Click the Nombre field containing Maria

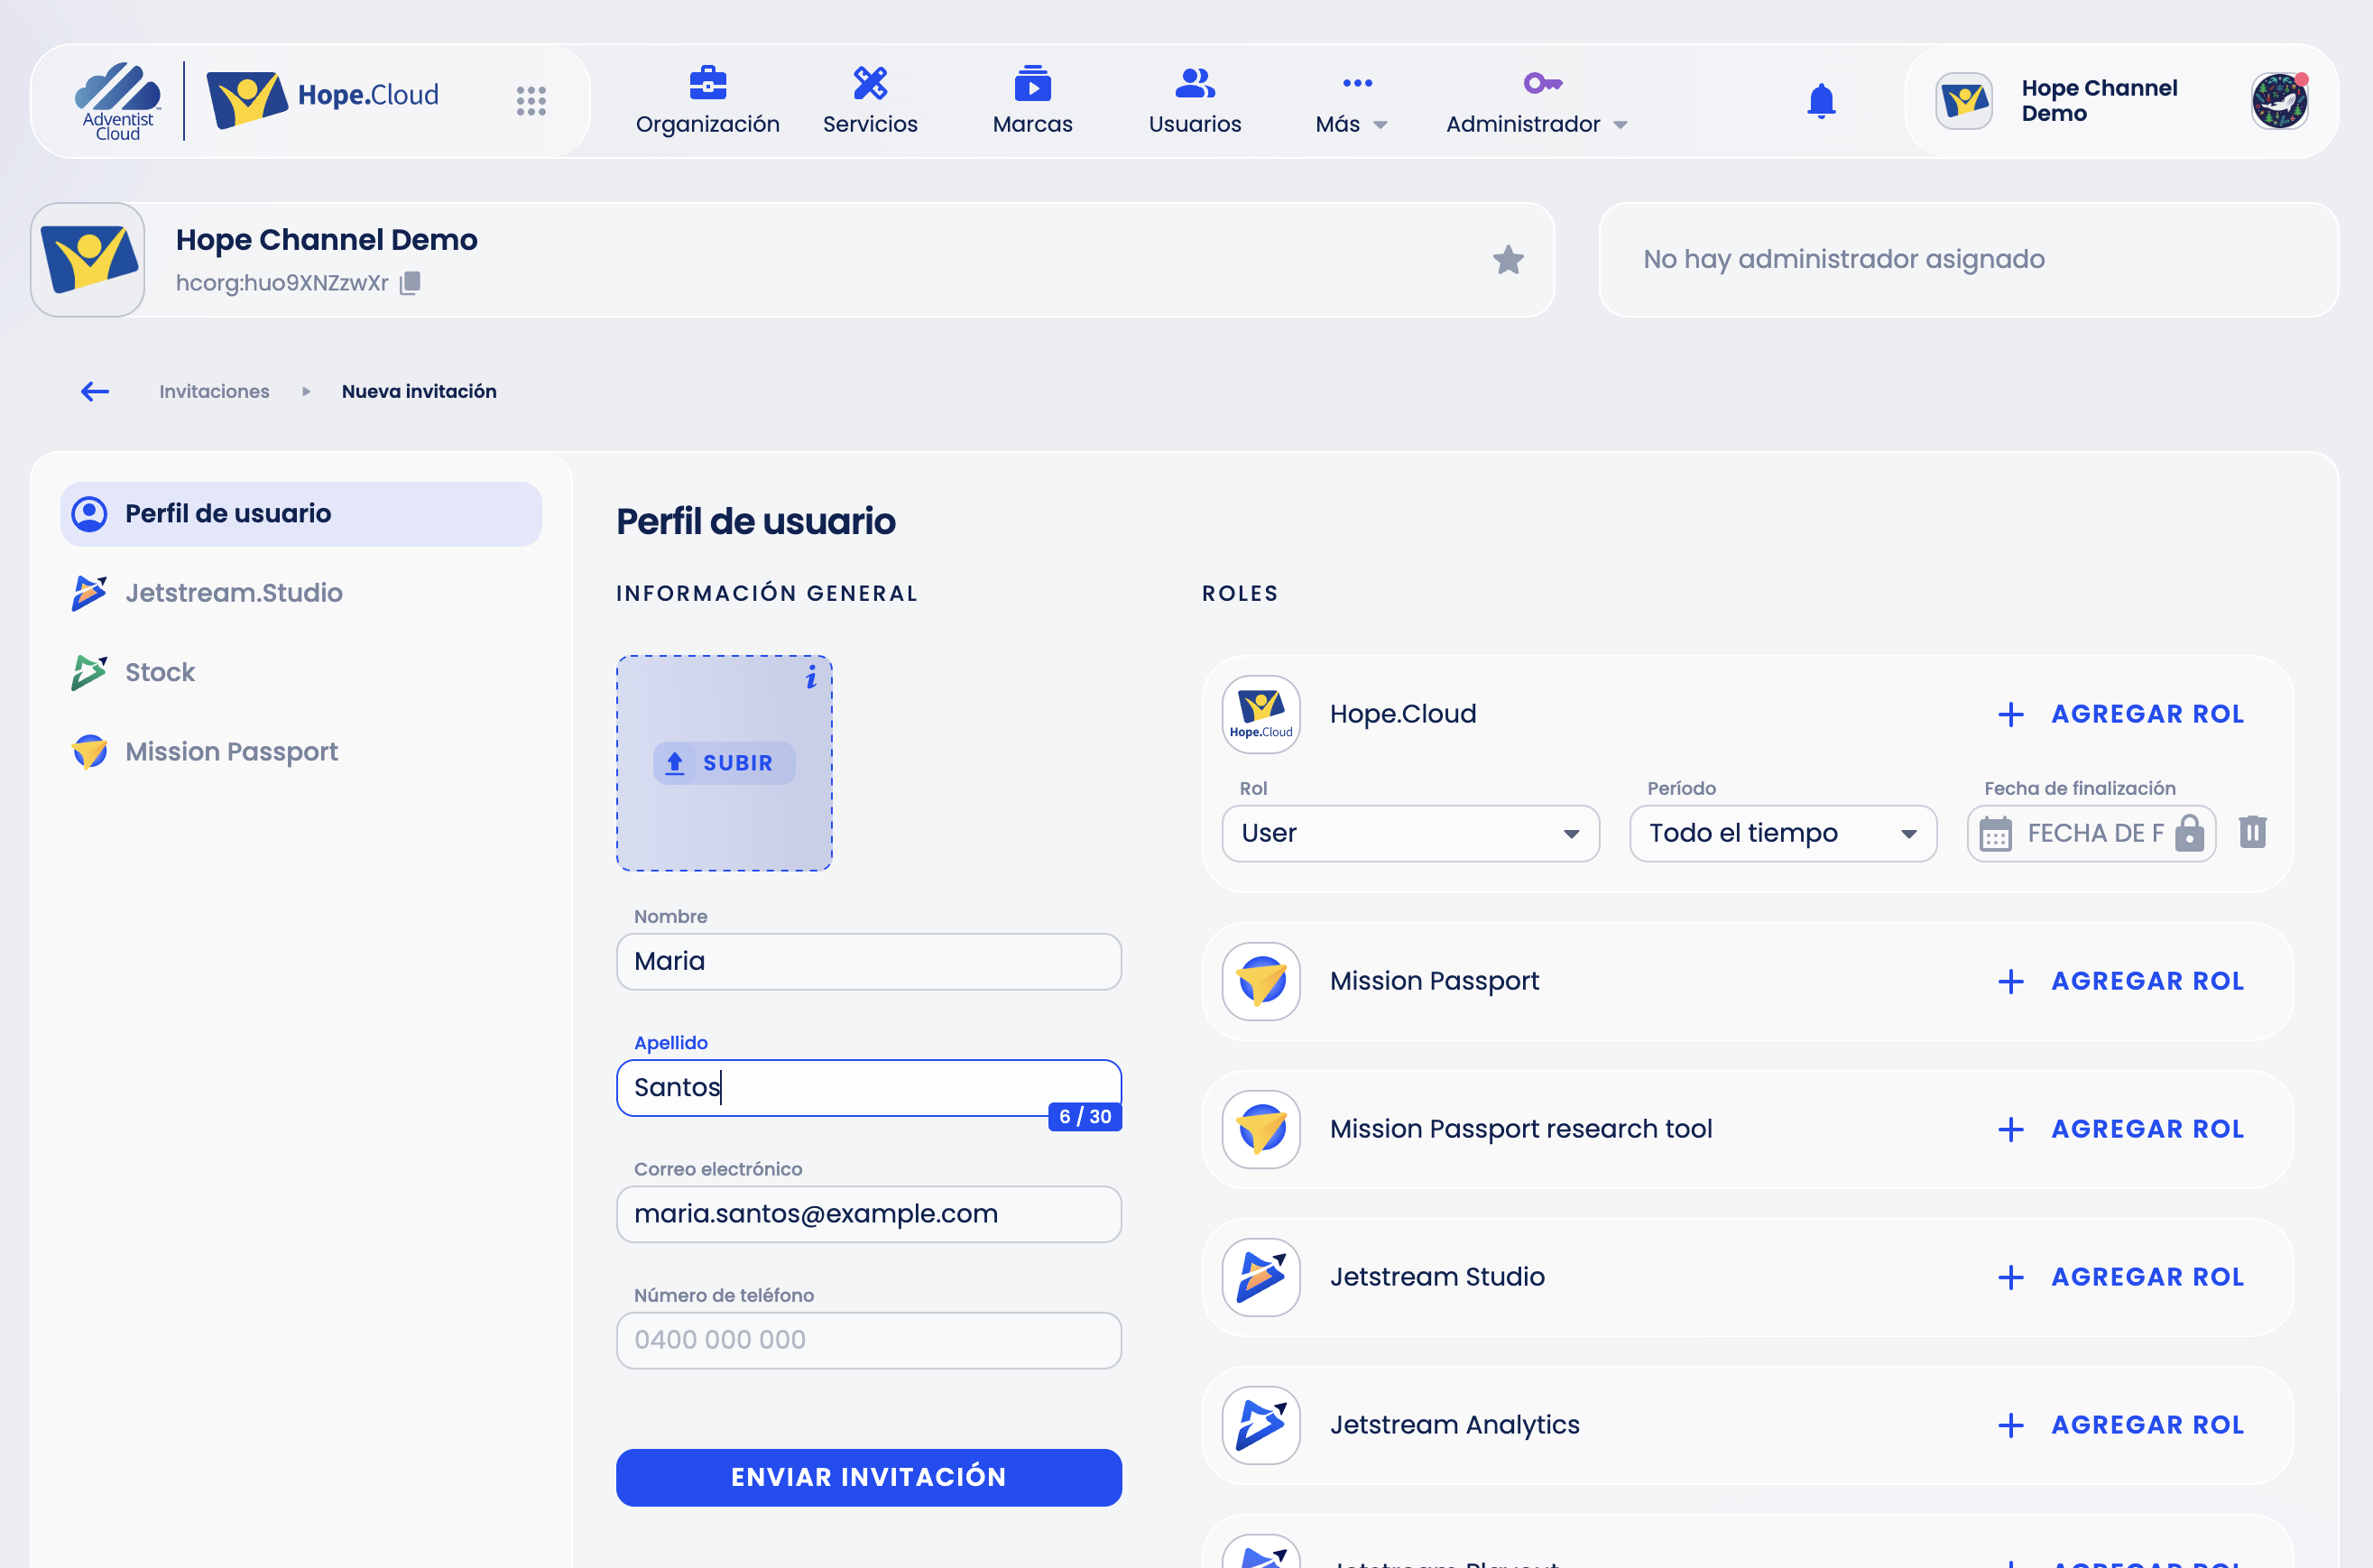pos(868,961)
